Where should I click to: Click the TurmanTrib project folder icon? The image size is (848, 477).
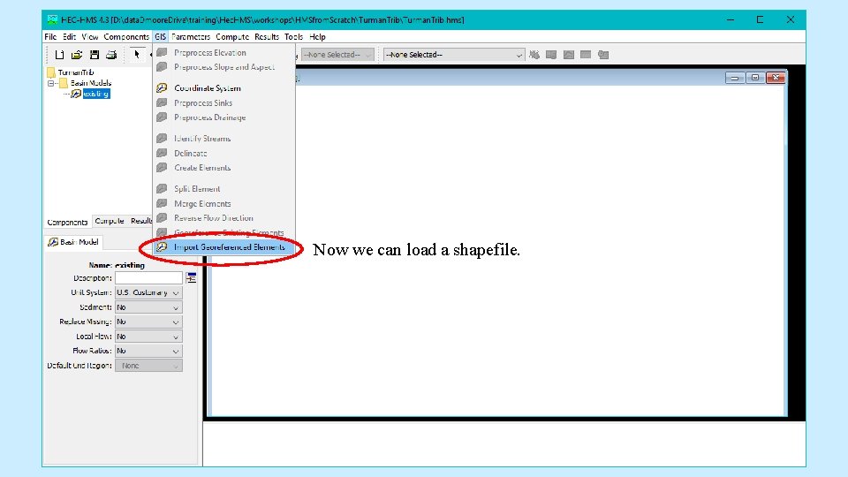click(x=51, y=72)
